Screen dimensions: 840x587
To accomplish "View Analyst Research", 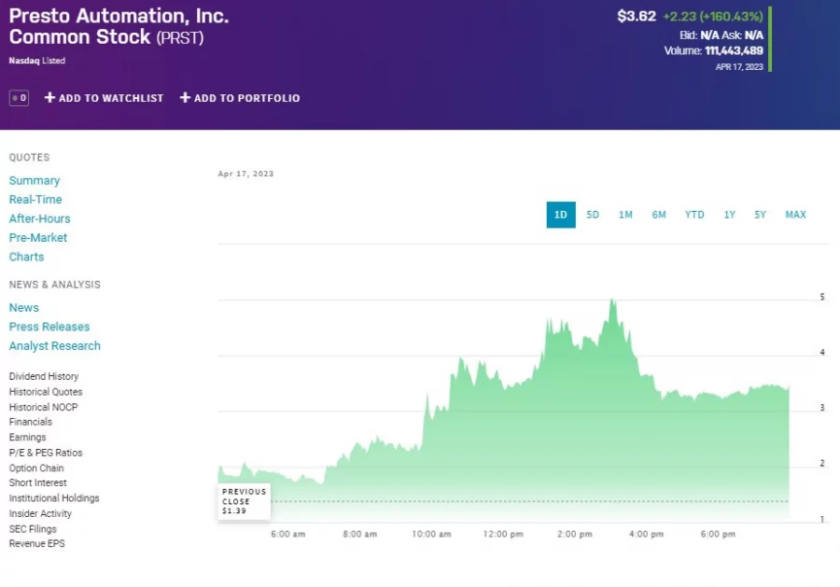I will point(54,345).
